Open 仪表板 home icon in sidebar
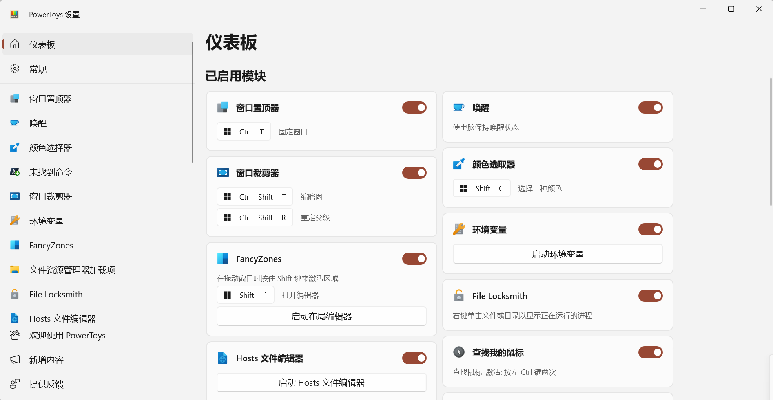 15,44
